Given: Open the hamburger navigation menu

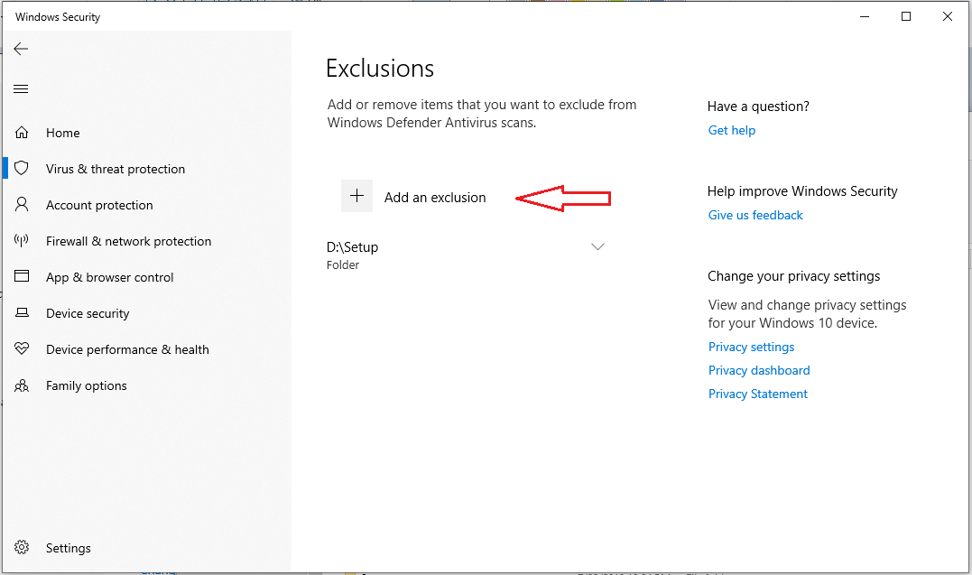Looking at the screenshot, I should pyautogui.click(x=21, y=88).
